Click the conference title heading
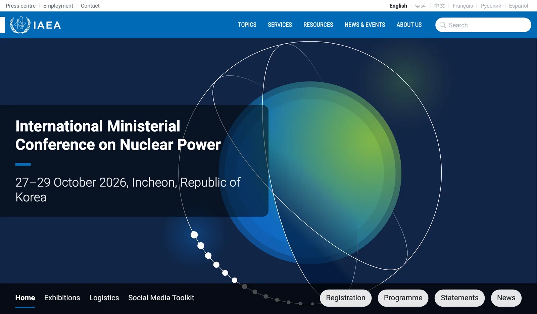This screenshot has height=314, width=537. tap(118, 135)
